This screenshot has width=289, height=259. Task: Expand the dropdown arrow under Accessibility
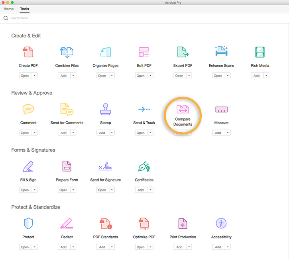[x=228, y=247]
